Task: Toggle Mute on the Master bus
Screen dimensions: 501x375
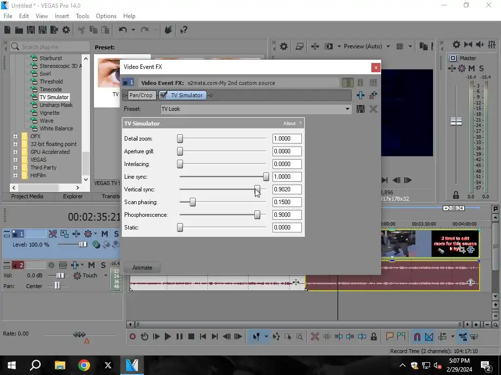Action: (471, 68)
